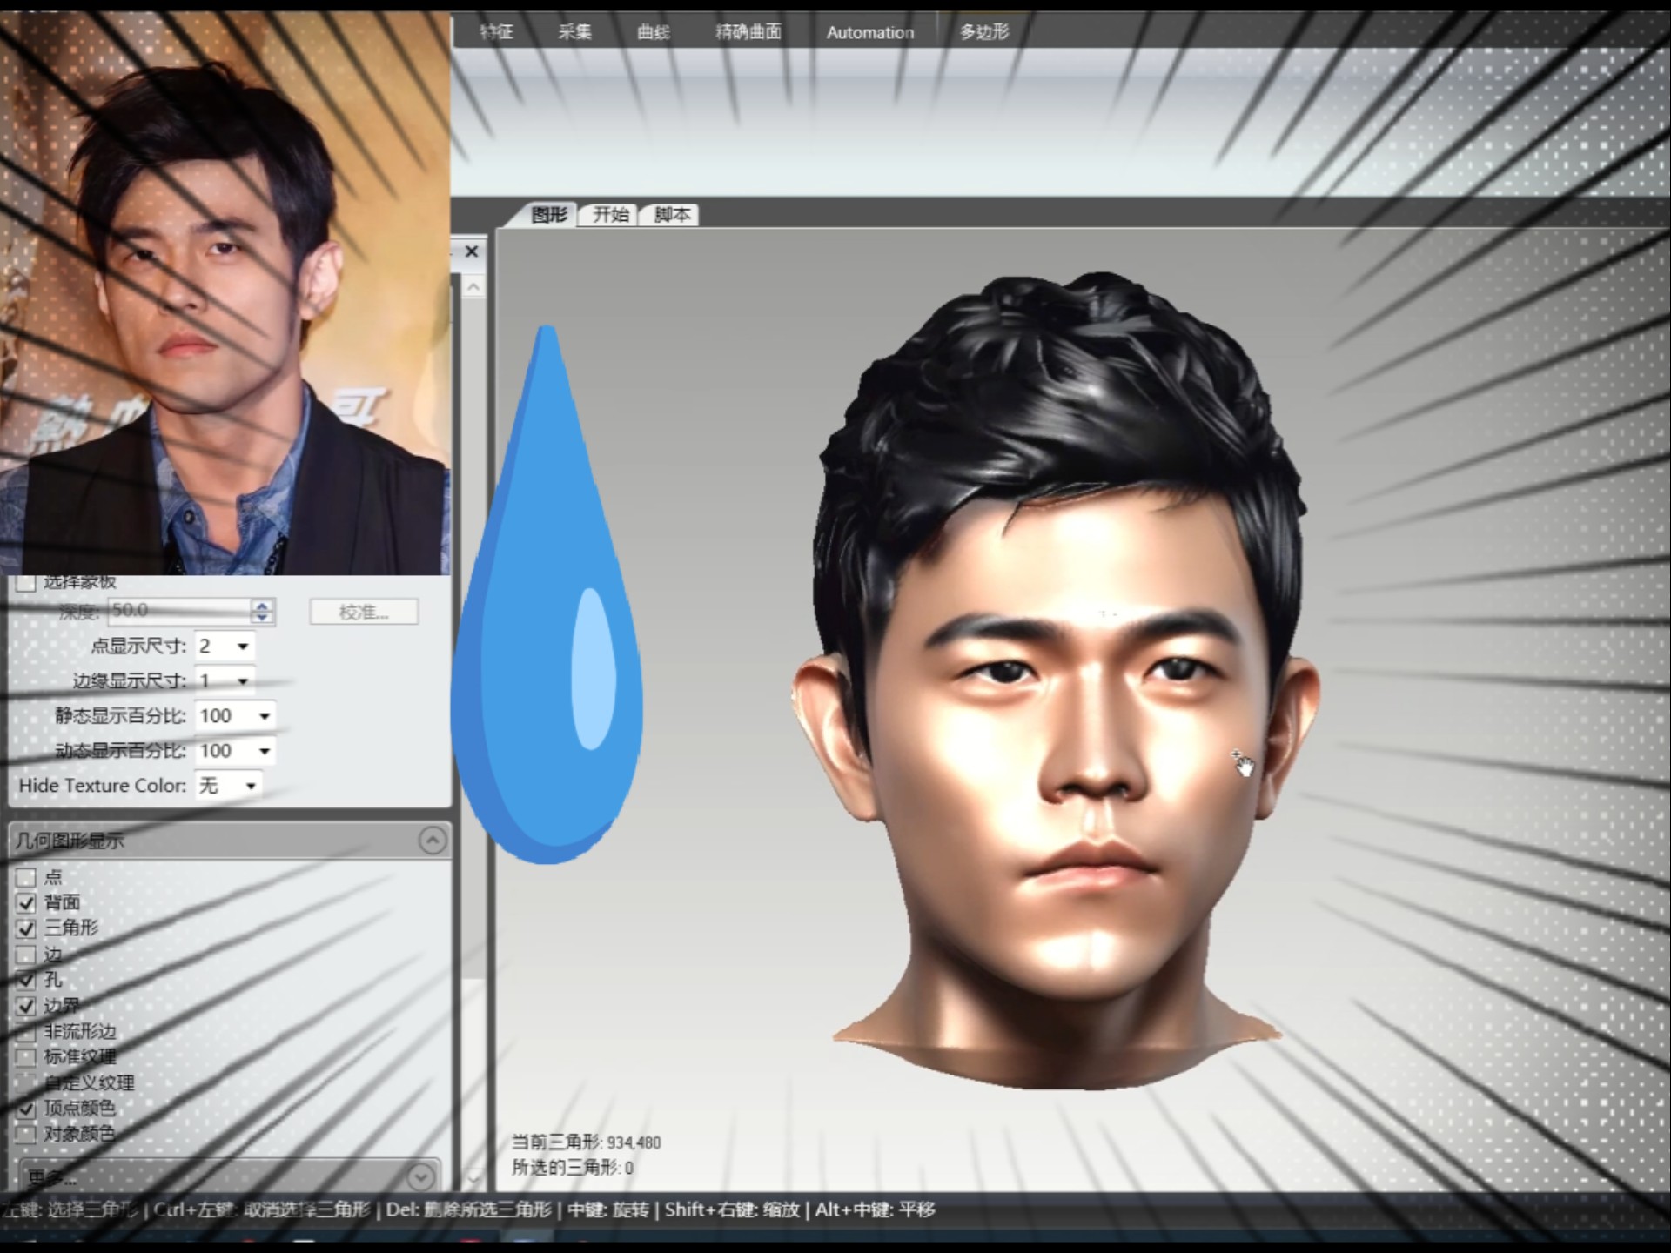Click the 校准... button

[x=364, y=612]
